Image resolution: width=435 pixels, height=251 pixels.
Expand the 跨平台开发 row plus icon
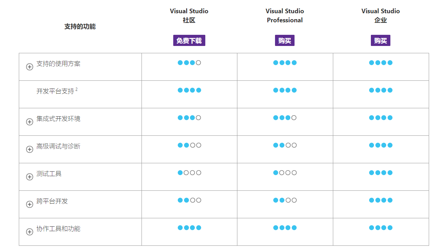30,204
